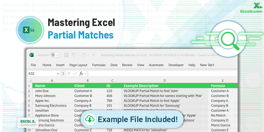Toggle the AutoSave switch

[56, 55]
